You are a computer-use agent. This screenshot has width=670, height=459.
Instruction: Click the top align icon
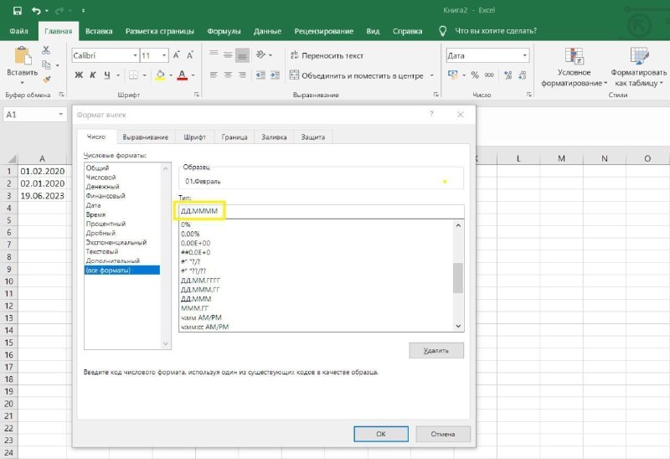214,54
